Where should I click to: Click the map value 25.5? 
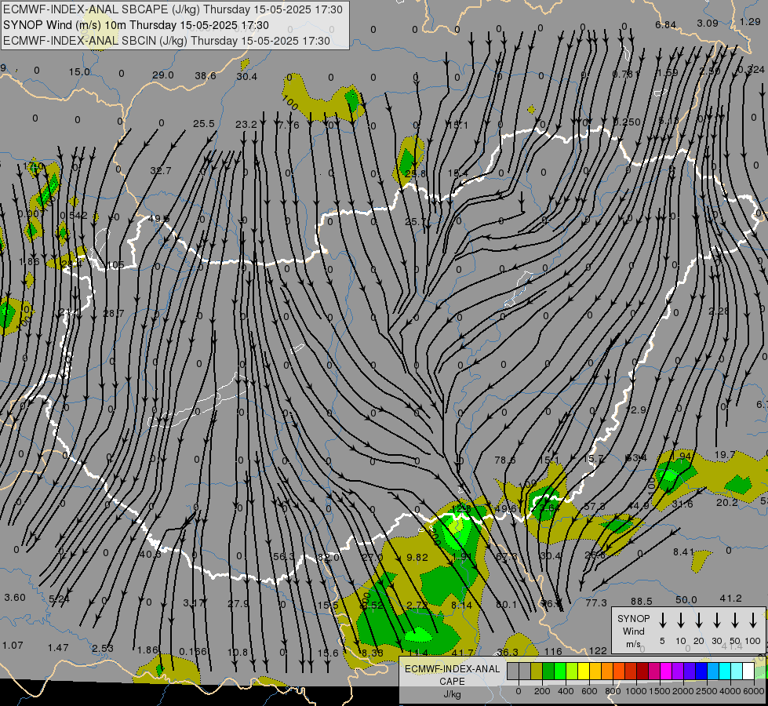coord(204,123)
